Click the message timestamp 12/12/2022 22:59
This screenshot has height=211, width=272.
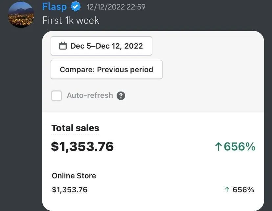pyautogui.click(x=116, y=7)
